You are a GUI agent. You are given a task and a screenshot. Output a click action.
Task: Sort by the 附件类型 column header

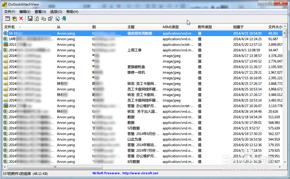click(x=214, y=27)
